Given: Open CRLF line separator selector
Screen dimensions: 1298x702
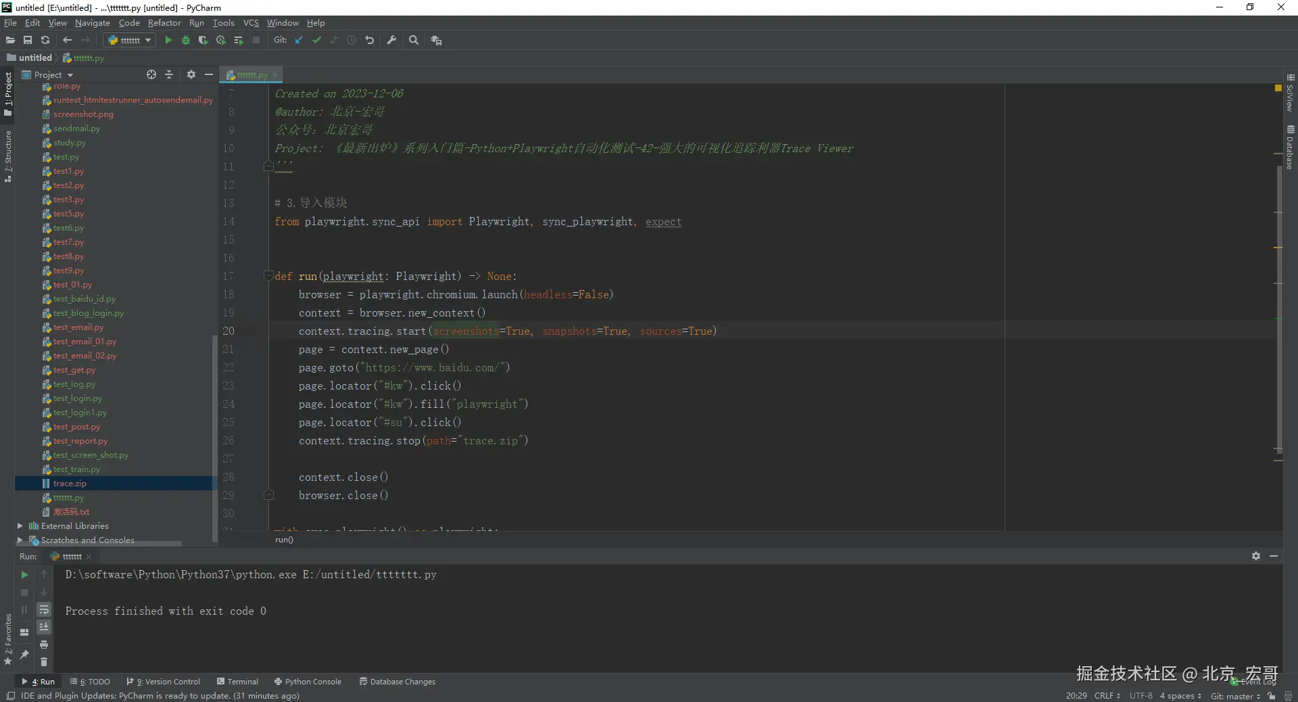Looking at the screenshot, I should (x=1107, y=696).
